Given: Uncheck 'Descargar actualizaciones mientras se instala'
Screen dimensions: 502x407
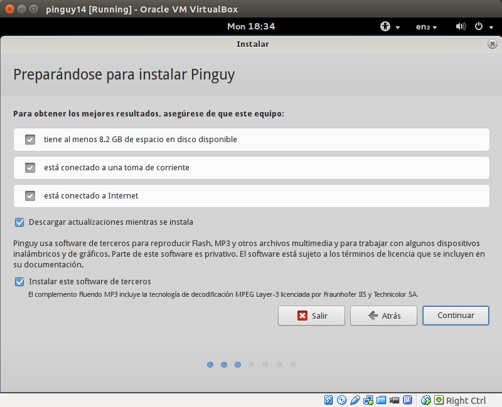Looking at the screenshot, I should pyautogui.click(x=19, y=222).
